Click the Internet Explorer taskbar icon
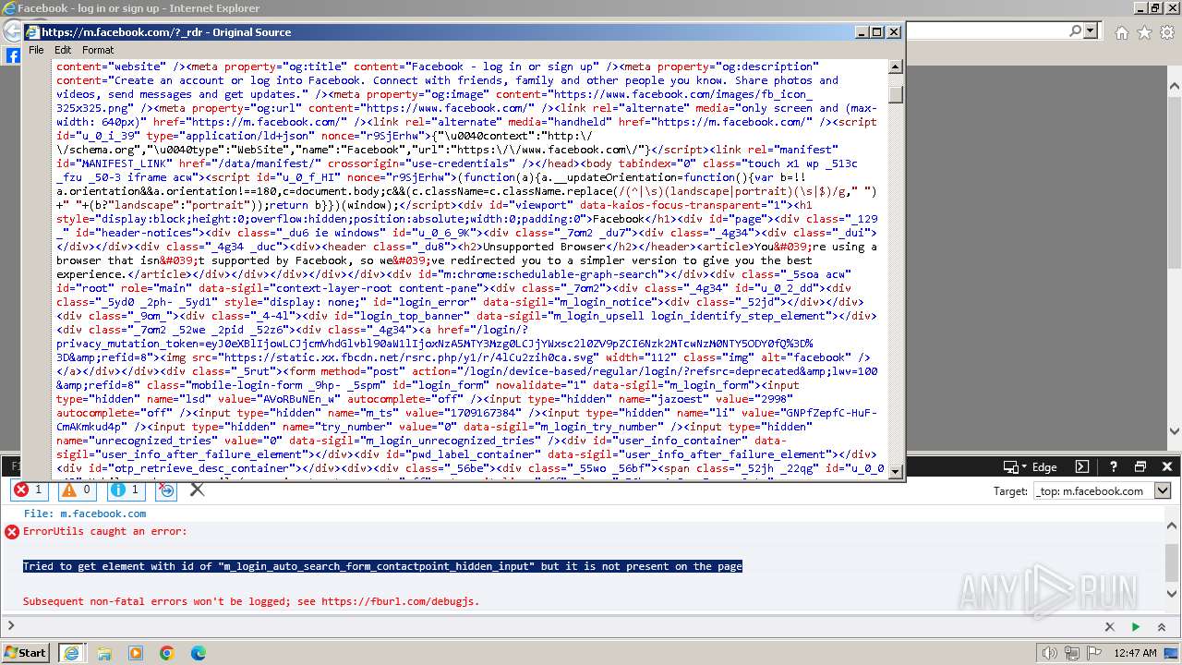 [x=72, y=653]
